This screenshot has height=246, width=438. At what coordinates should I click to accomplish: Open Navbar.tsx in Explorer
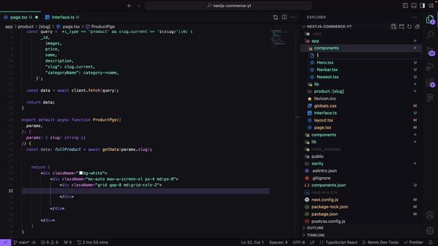(327, 70)
